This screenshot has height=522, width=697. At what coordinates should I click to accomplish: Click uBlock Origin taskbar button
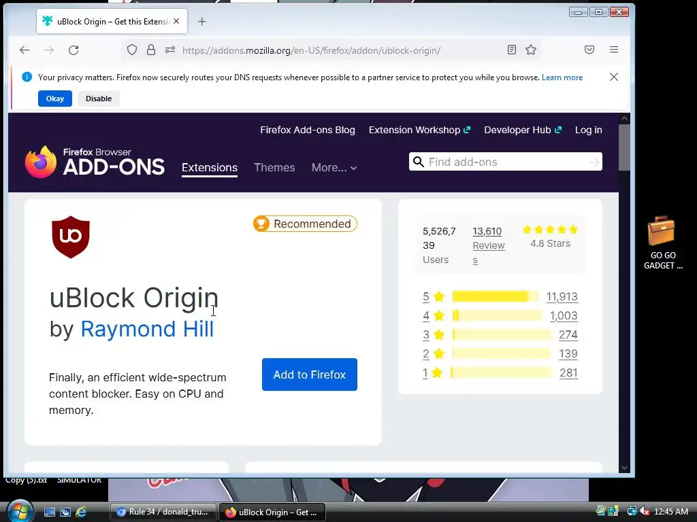coord(272,512)
